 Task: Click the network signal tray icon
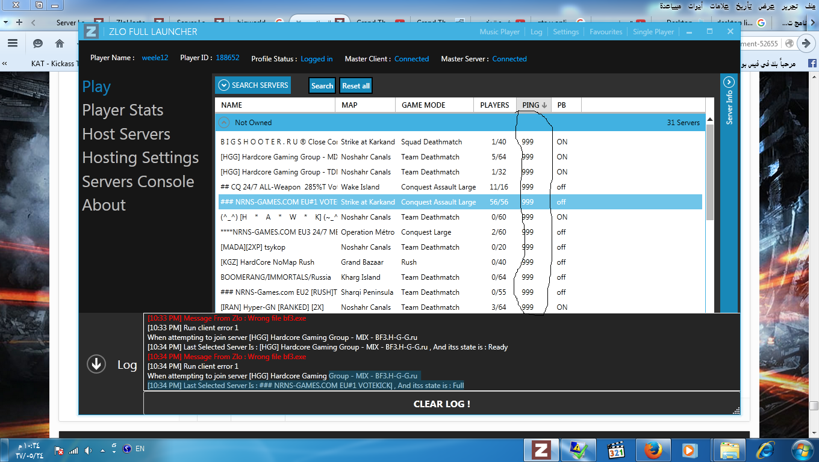pyautogui.click(x=73, y=450)
